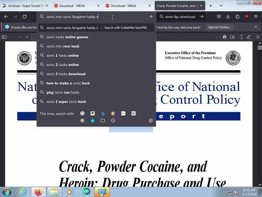Open the Pocket save icon

(x=219, y=16)
